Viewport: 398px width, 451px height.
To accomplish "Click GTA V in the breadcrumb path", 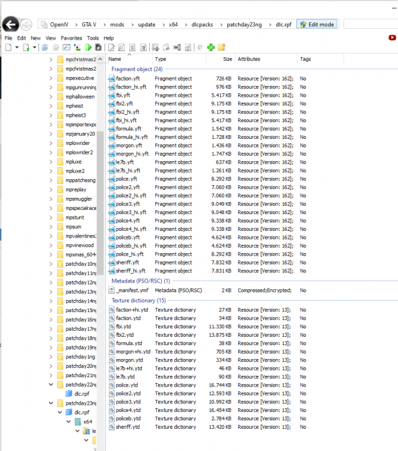I will (89, 25).
